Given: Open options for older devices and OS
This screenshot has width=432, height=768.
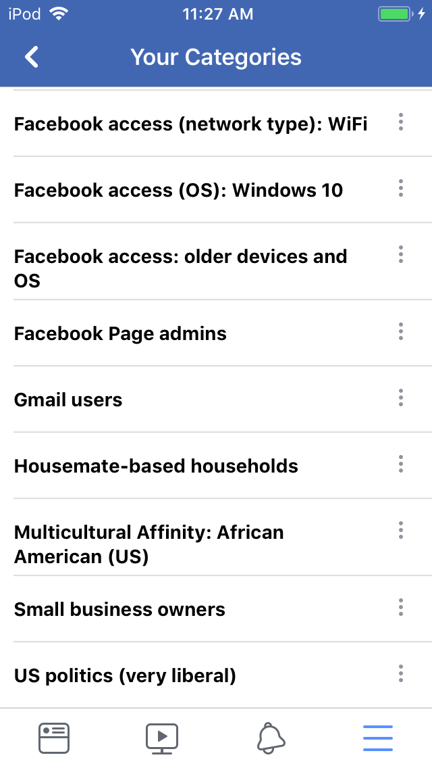Looking at the screenshot, I should tap(401, 255).
